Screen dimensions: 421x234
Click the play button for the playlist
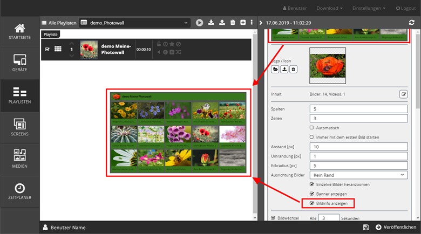click(200, 23)
